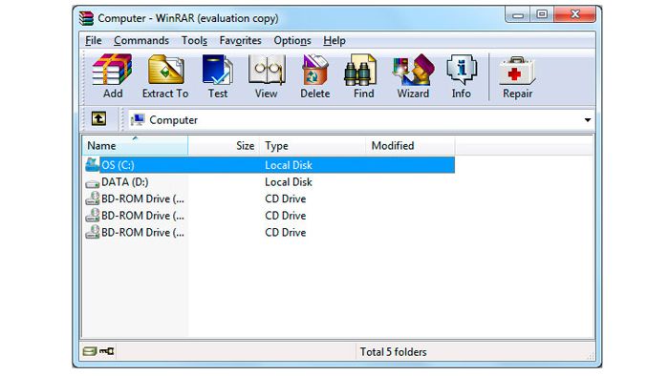Open the Tools menu
This screenshot has width=669, height=376.
(x=194, y=40)
